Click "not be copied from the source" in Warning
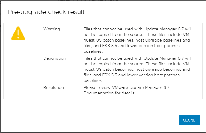This screenshot has width=206, height=133. pos(114,34)
